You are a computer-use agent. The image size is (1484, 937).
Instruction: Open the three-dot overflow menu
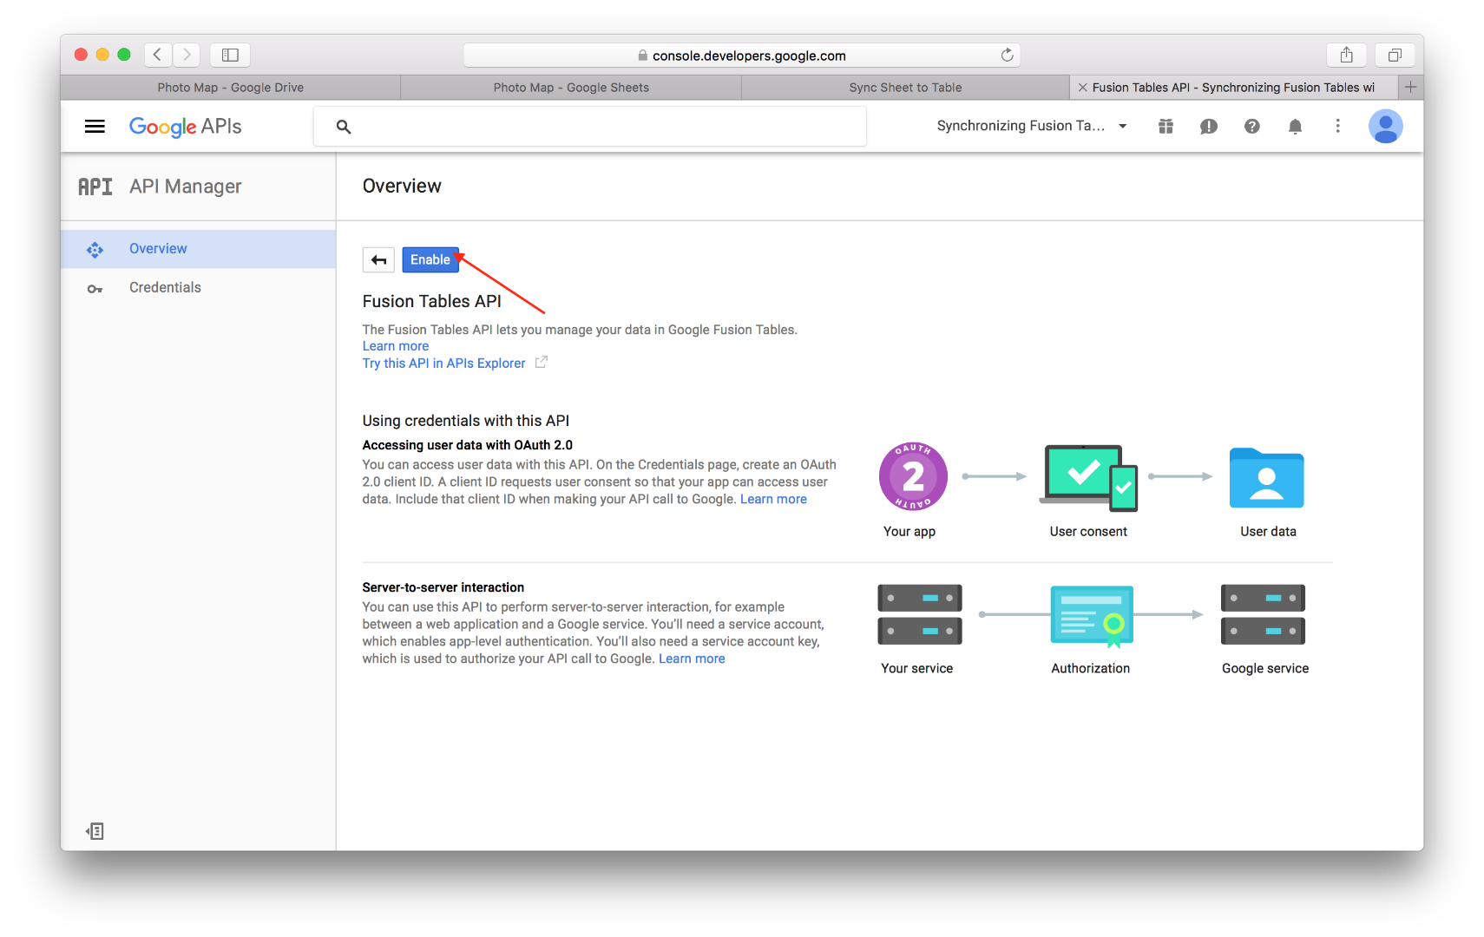point(1338,126)
